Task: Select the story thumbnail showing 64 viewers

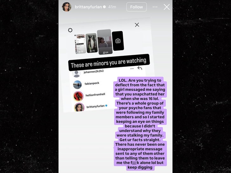Action: (x=105, y=42)
